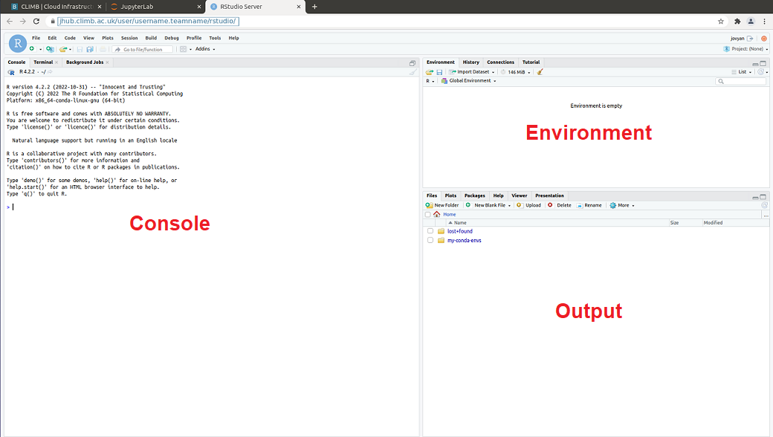Check the box beside my-conda-envs folder

coord(430,240)
